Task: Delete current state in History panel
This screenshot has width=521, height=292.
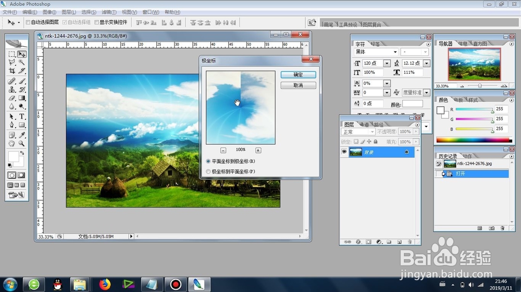Action: point(502,228)
